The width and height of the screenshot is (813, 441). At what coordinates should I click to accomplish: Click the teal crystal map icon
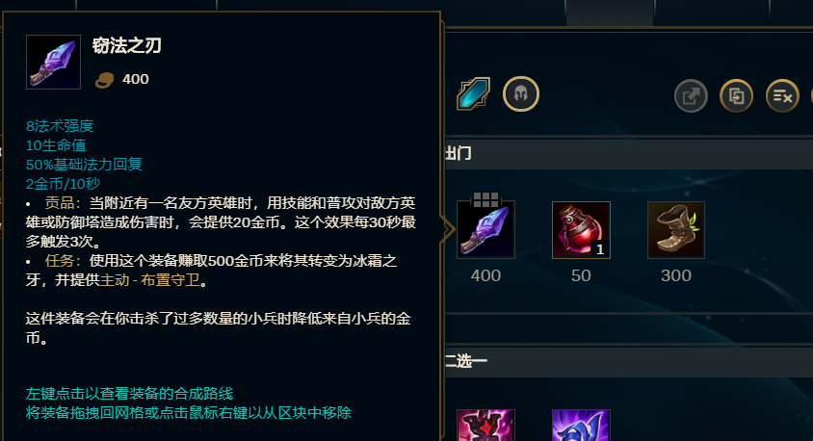point(473,93)
